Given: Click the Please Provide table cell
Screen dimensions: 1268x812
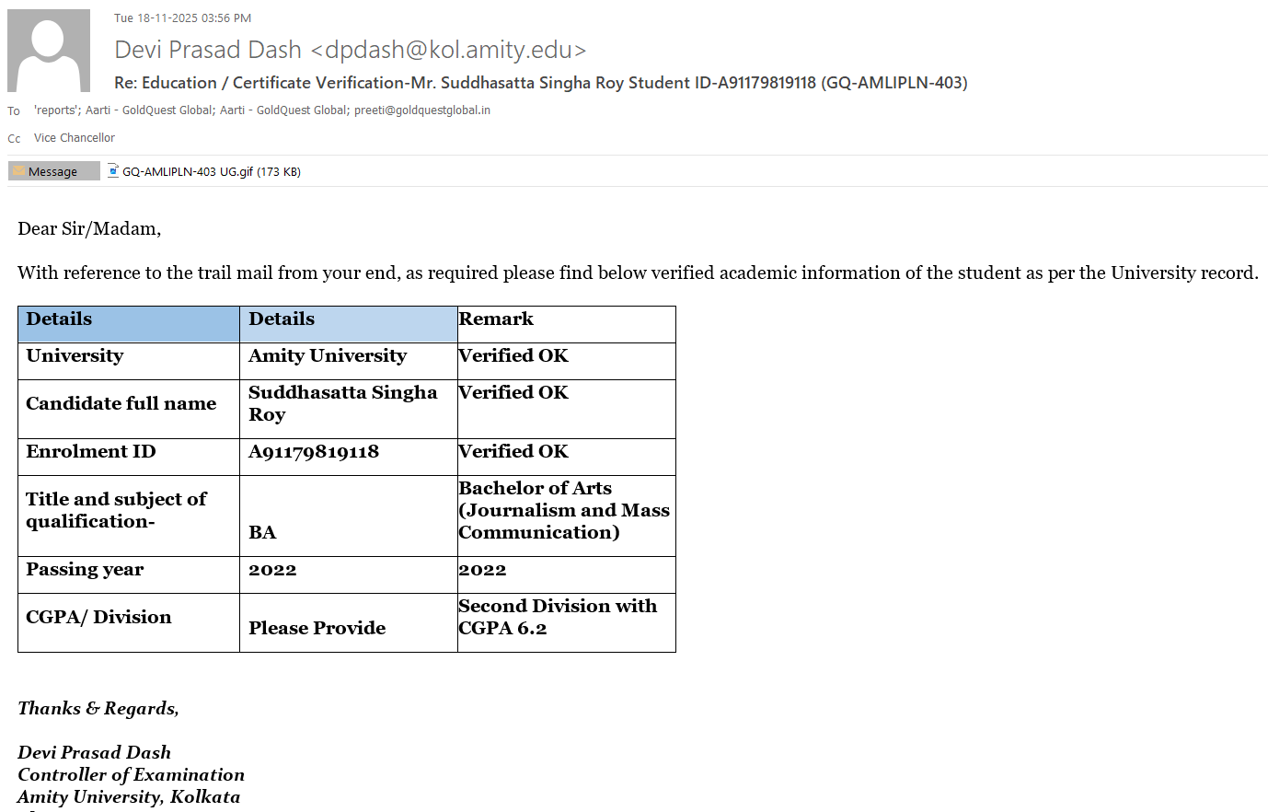Looking at the screenshot, I should coord(317,628).
